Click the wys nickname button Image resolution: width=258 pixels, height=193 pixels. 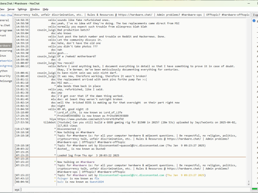click(x=17, y=189)
